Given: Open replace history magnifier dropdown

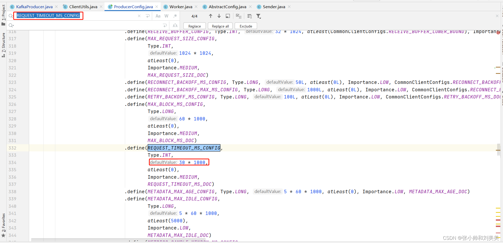Looking at the screenshot, I should 11,25.
